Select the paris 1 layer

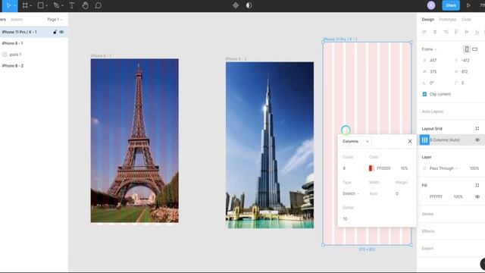tap(34, 55)
